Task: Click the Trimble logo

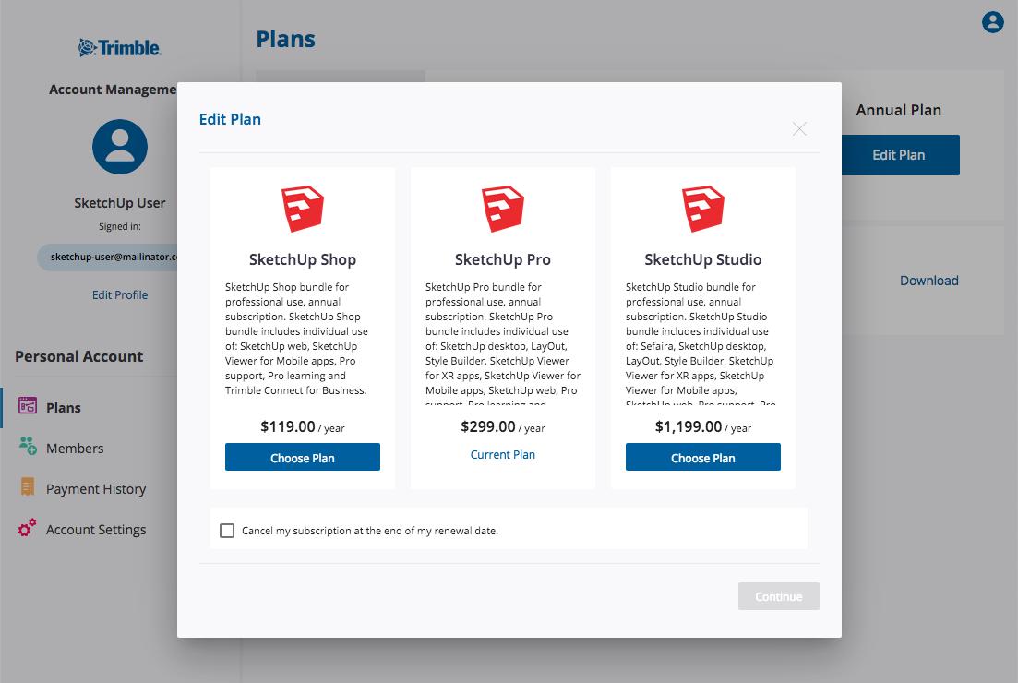Action: (x=119, y=47)
